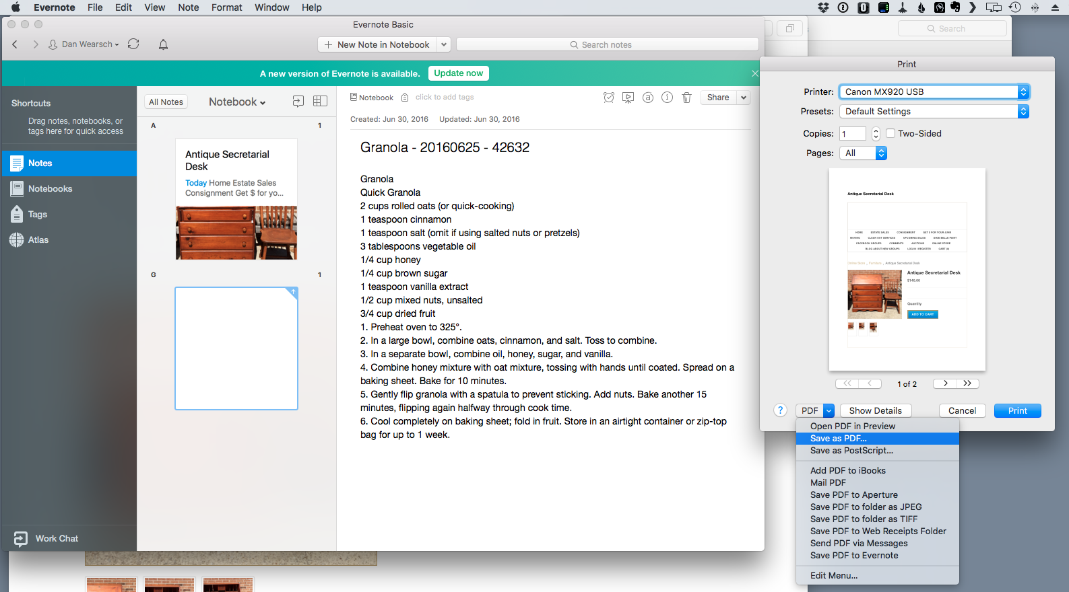Click the reminder alarm clock icon
The width and height of the screenshot is (1069, 592).
tap(609, 98)
